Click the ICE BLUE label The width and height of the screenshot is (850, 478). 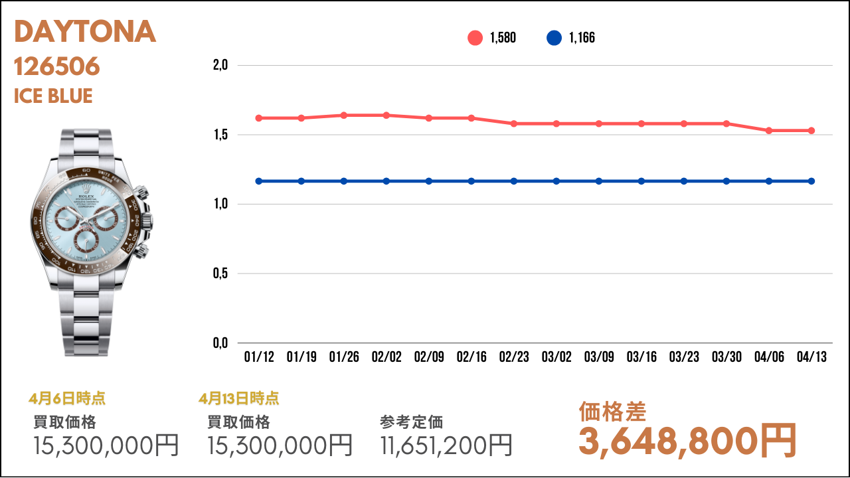(53, 96)
